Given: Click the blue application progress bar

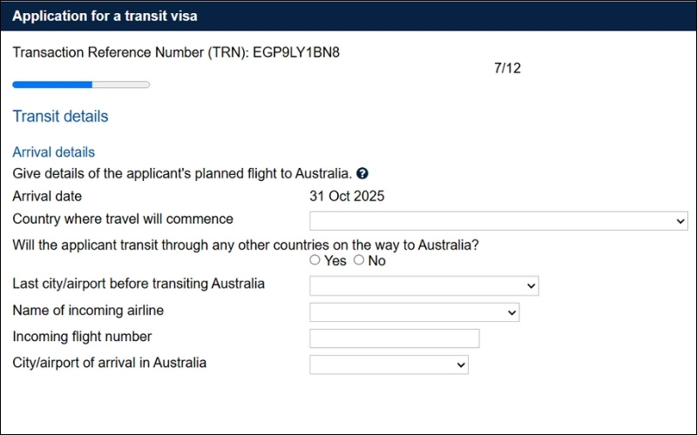Looking at the screenshot, I should [x=80, y=84].
